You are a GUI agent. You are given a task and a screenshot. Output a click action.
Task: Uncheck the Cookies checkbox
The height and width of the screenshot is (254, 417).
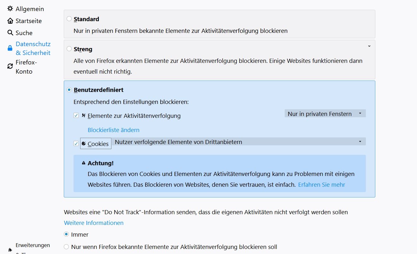[76, 144]
